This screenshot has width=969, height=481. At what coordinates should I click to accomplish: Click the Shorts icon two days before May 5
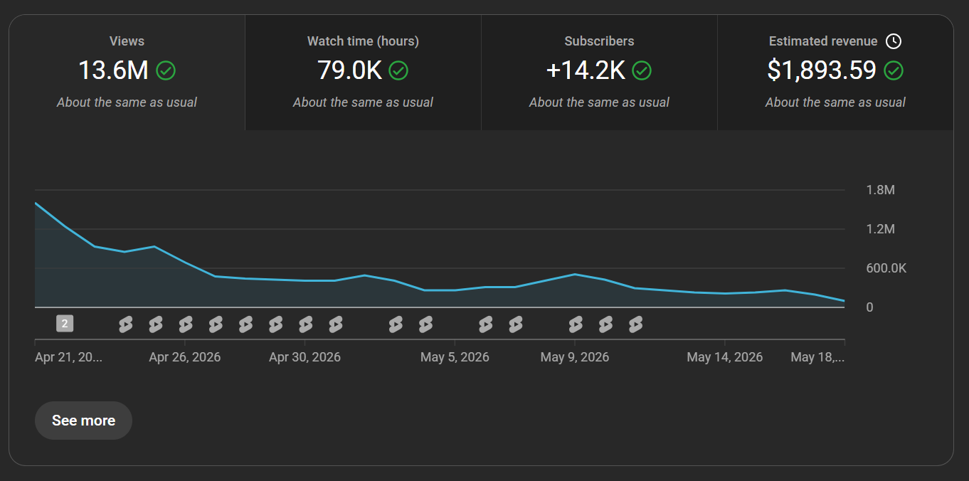(x=396, y=324)
